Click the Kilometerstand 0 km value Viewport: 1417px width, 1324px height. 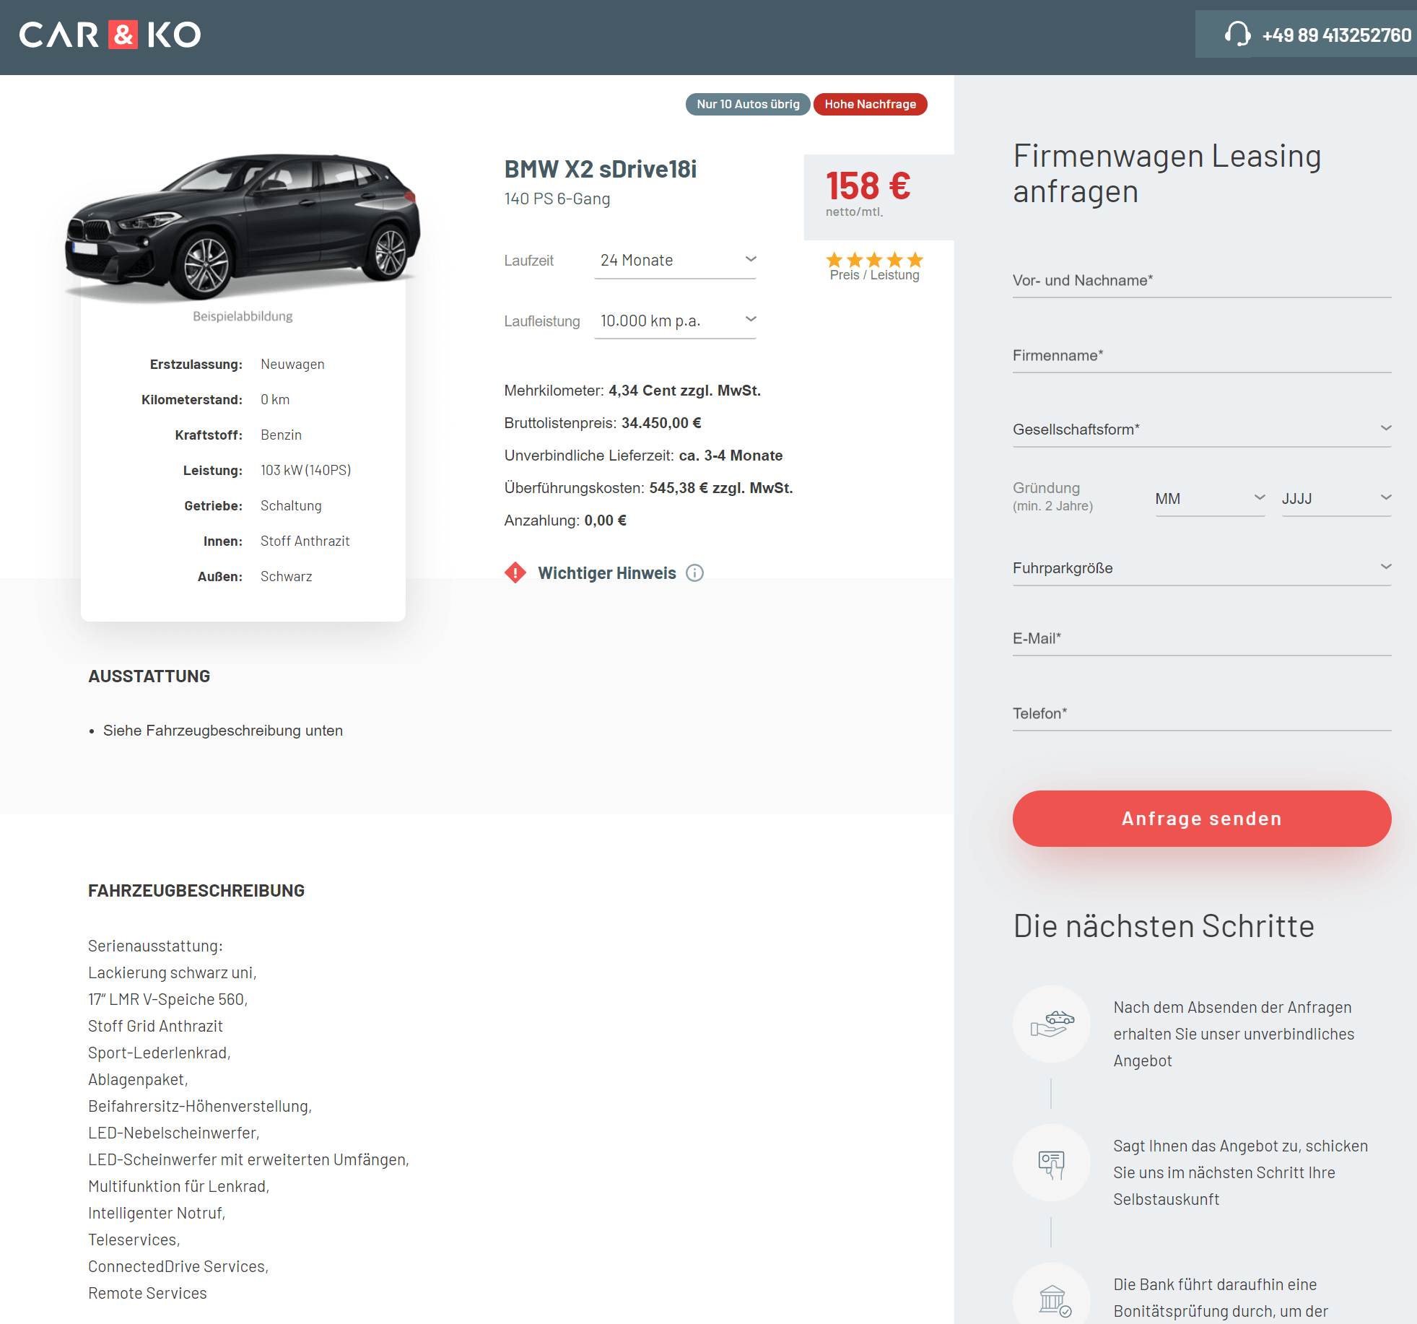(x=275, y=400)
